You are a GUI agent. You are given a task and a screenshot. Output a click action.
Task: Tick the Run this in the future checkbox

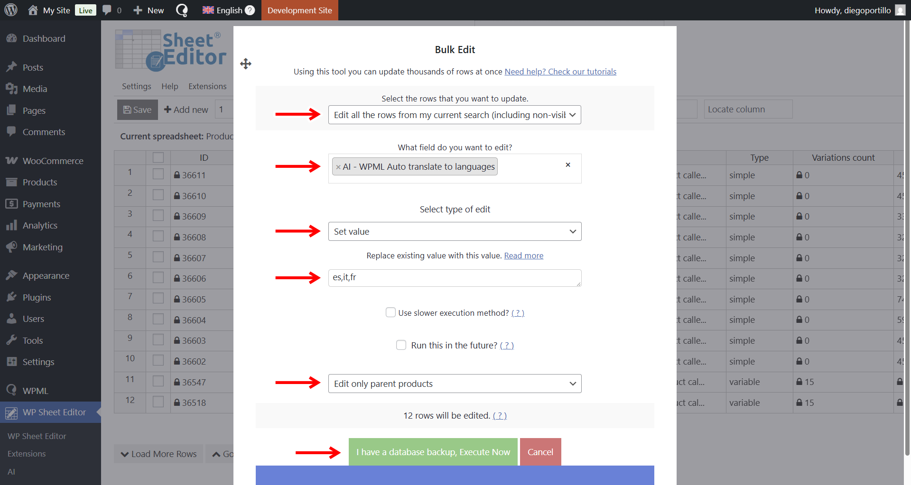[401, 345]
